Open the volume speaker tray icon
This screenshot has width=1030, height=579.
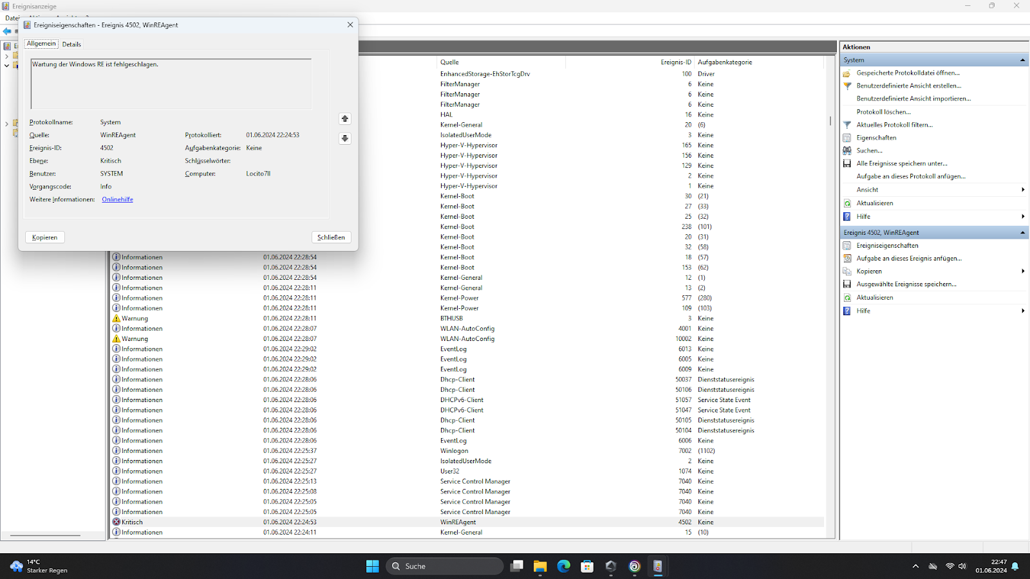pos(962,566)
